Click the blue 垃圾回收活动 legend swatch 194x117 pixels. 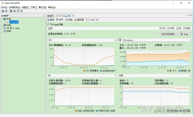(x=101, y=71)
